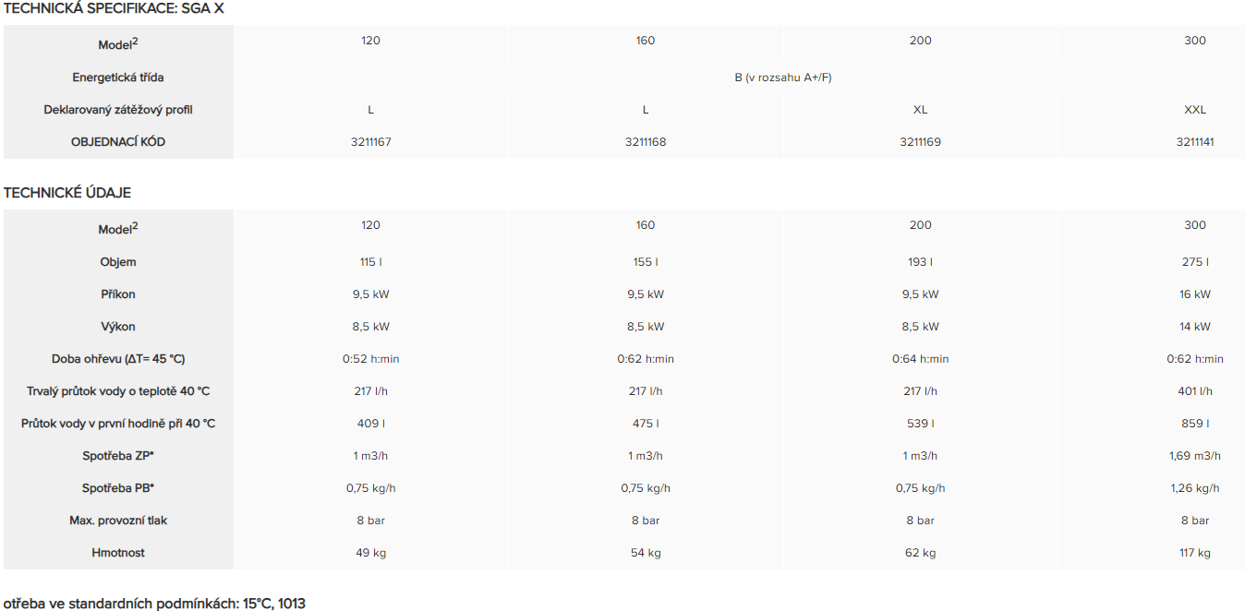Select the XL load profile cell
This screenshot has height=611, width=1245.
point(920,110)
